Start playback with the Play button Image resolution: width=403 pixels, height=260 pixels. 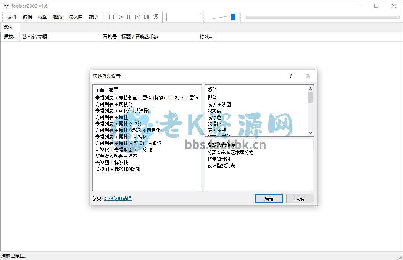pos(120,17)
